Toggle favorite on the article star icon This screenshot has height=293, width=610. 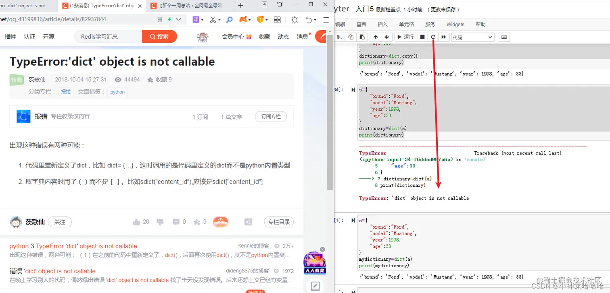pos(196,221)
